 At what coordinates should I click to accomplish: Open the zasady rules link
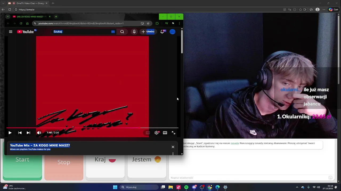point(235,143)
